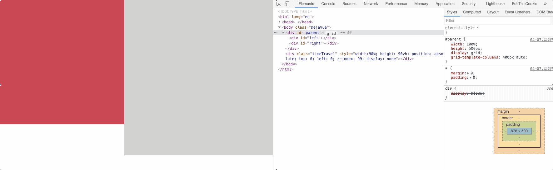Select the div id="left" element node

[x=312, y=38]
